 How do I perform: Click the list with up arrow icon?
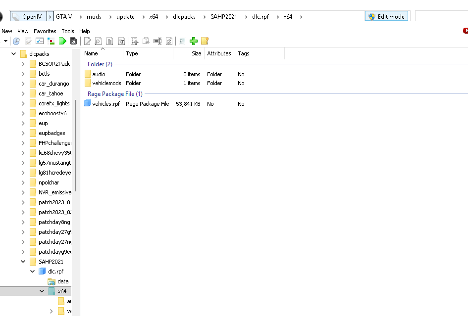[x=135, y=41]
